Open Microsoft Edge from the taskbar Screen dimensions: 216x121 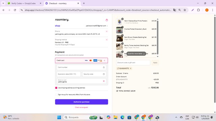(x=122, y=117)
